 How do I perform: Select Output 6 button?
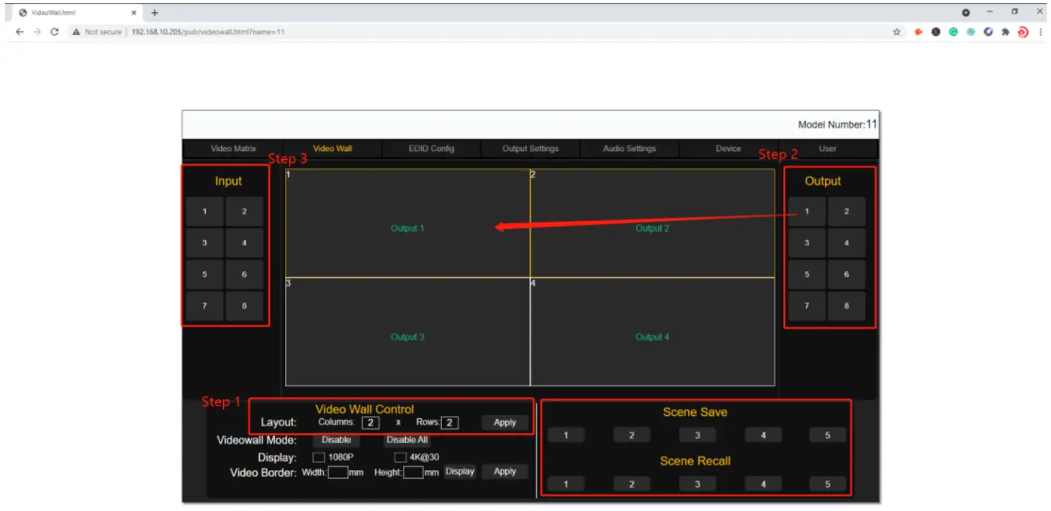coord(847,275)
